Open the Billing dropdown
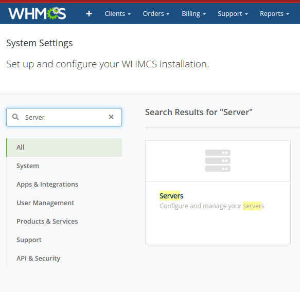The image size is (300, 292). (193, 13)
